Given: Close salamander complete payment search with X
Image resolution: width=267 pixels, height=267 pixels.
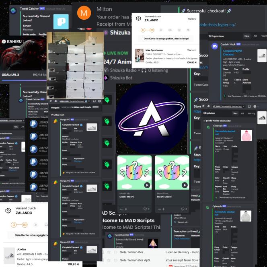Looking at the screenshot, I should (24, 121).
